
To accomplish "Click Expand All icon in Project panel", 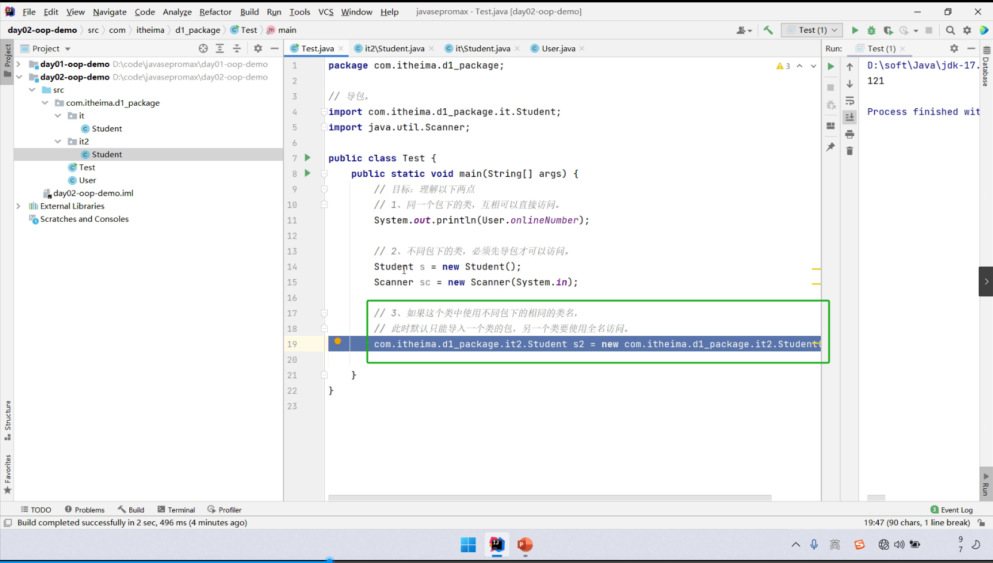I will [220, 48].
